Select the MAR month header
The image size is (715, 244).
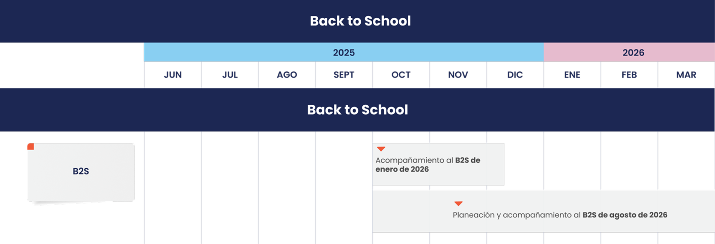coord(686,75)
